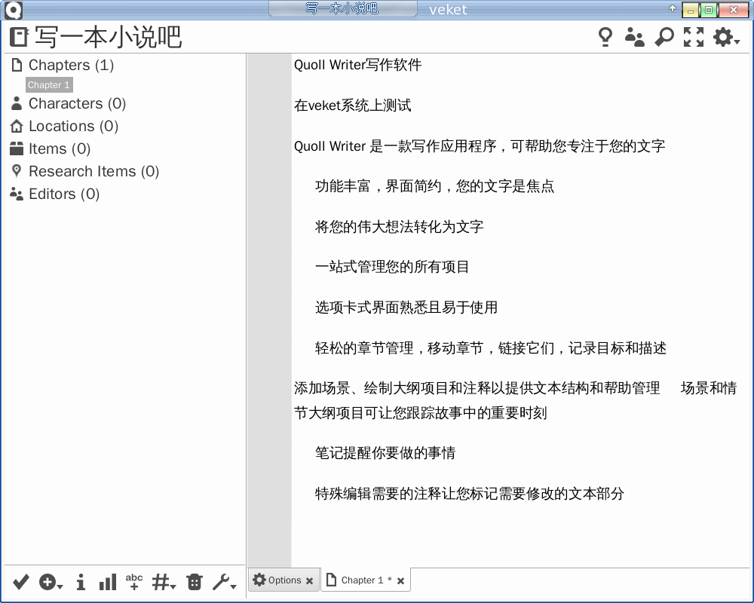Click the line '将您的伟大想法转化为文字'
Viewport: 754px width, 603px height.
[x=399, y=226]
